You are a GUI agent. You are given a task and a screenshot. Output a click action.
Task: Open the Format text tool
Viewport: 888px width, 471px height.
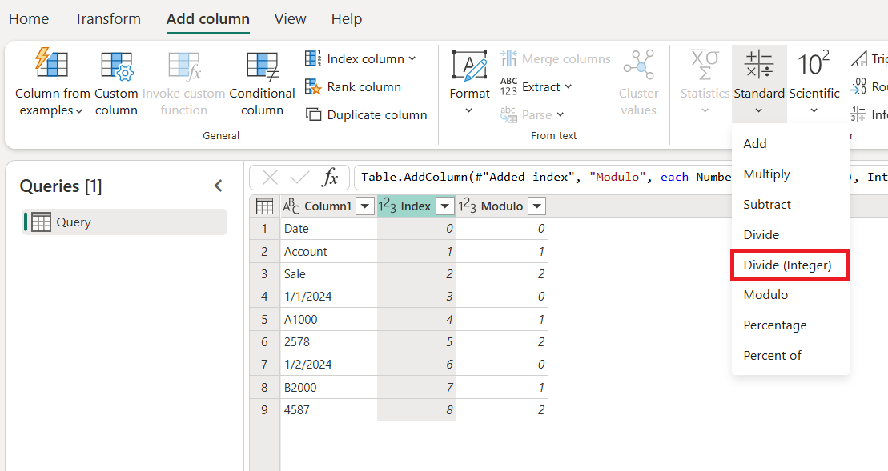point(469,67)
